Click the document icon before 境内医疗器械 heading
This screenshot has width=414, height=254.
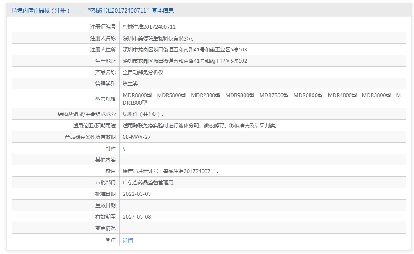14,11
